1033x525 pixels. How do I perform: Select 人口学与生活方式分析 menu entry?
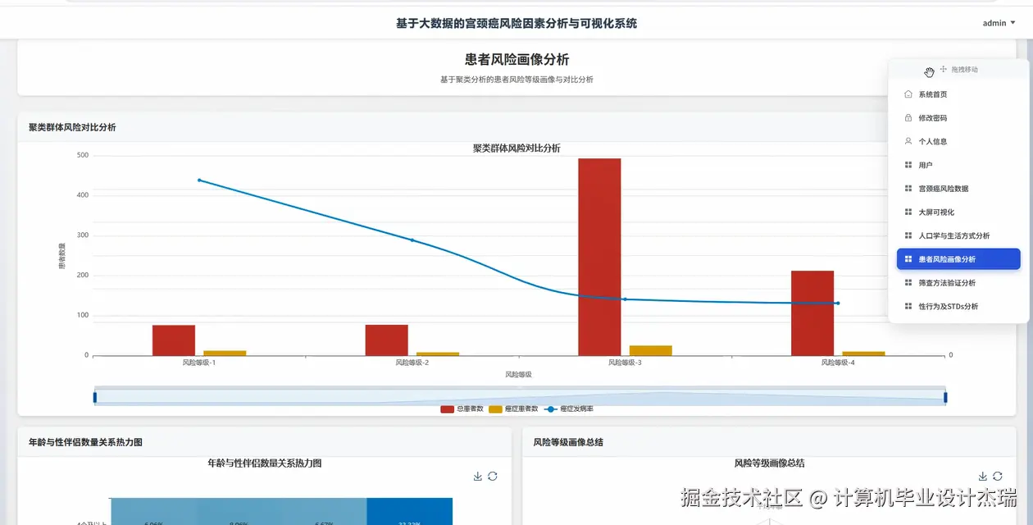[958, 235]
